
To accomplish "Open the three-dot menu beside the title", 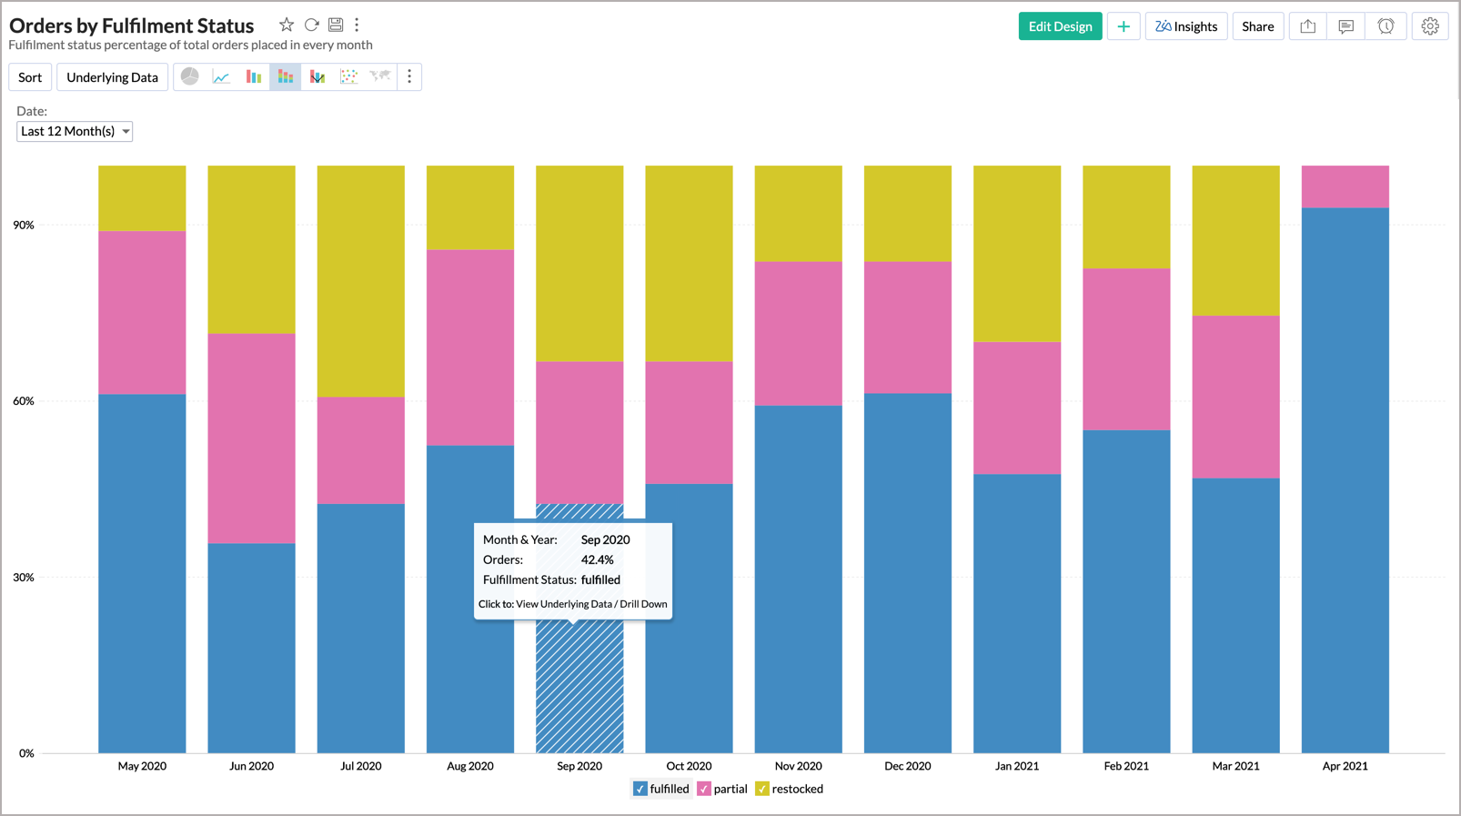I will tap(357, 25).
